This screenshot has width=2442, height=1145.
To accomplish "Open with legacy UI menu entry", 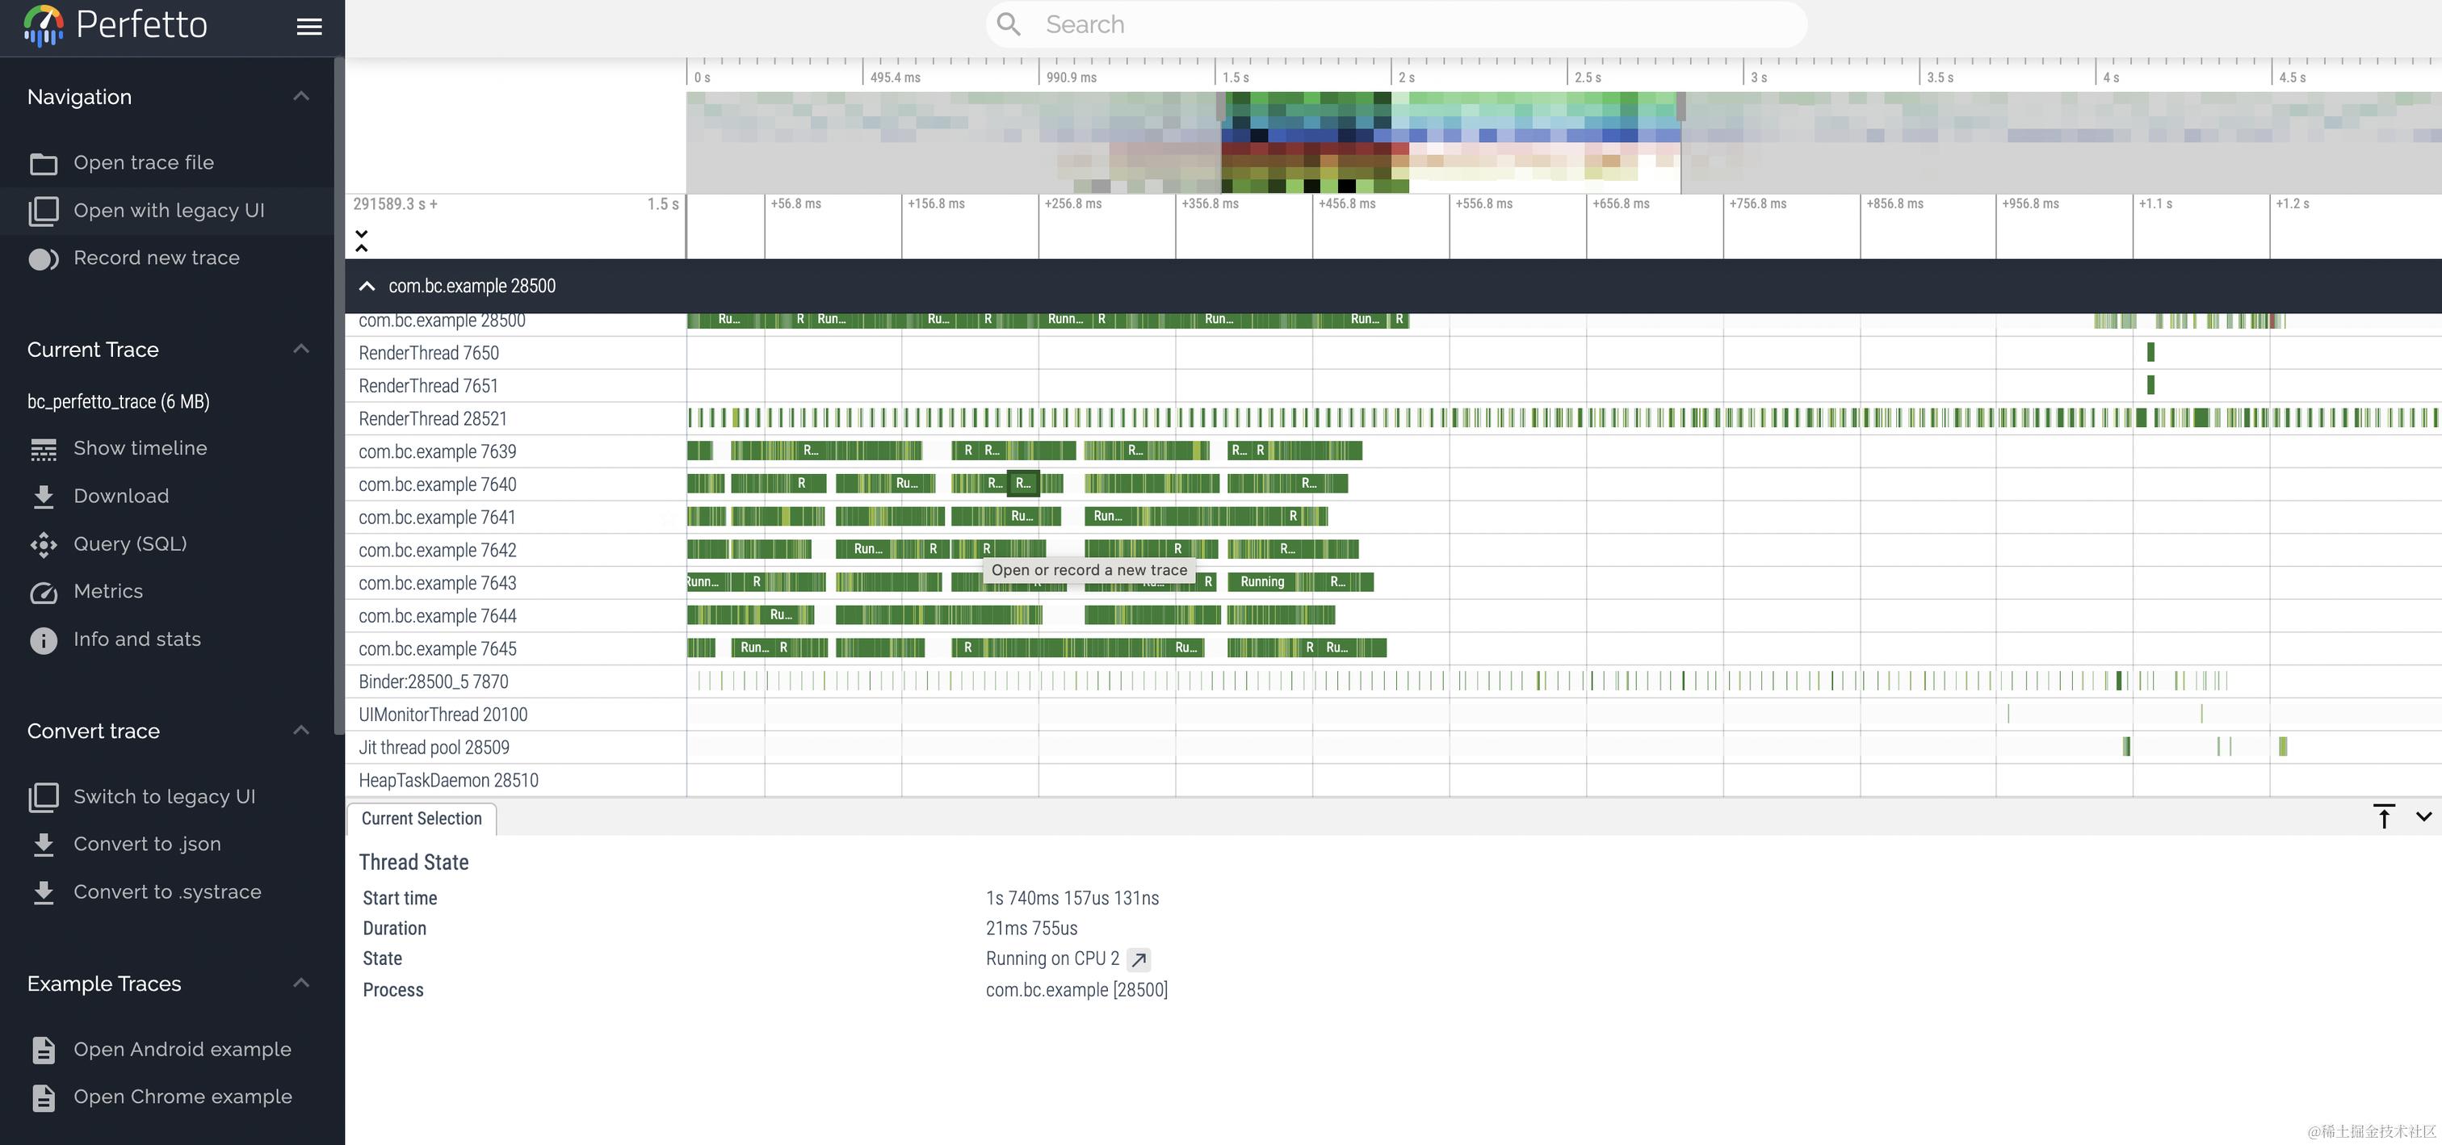I will coord(169,211).
